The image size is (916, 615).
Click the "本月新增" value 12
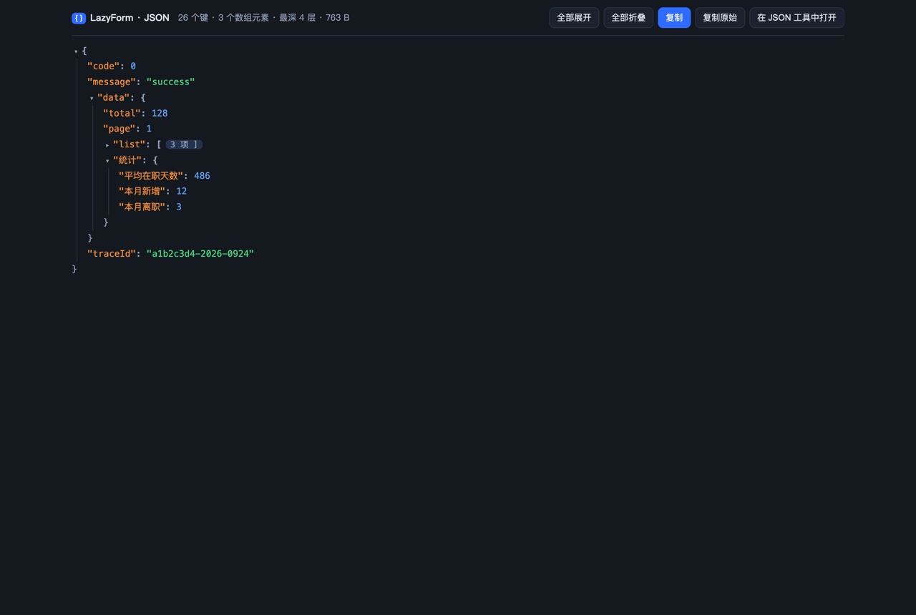click(181, 192)
